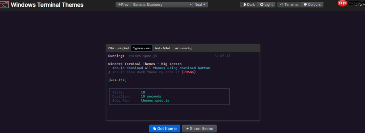Advance to the next theme with Next
The image size is (365, 133).
[200, 4]
